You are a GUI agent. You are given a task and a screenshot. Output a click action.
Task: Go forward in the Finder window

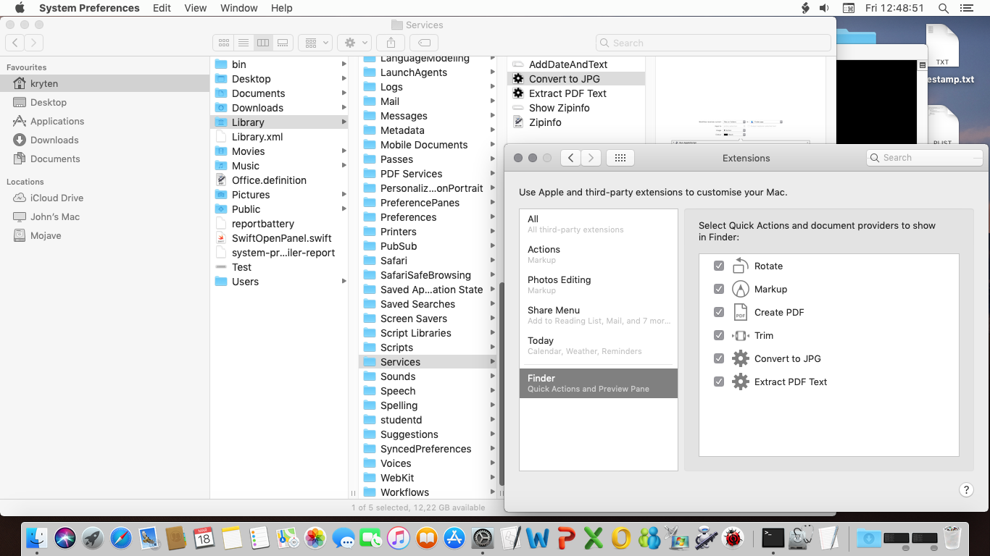(34, 43)
